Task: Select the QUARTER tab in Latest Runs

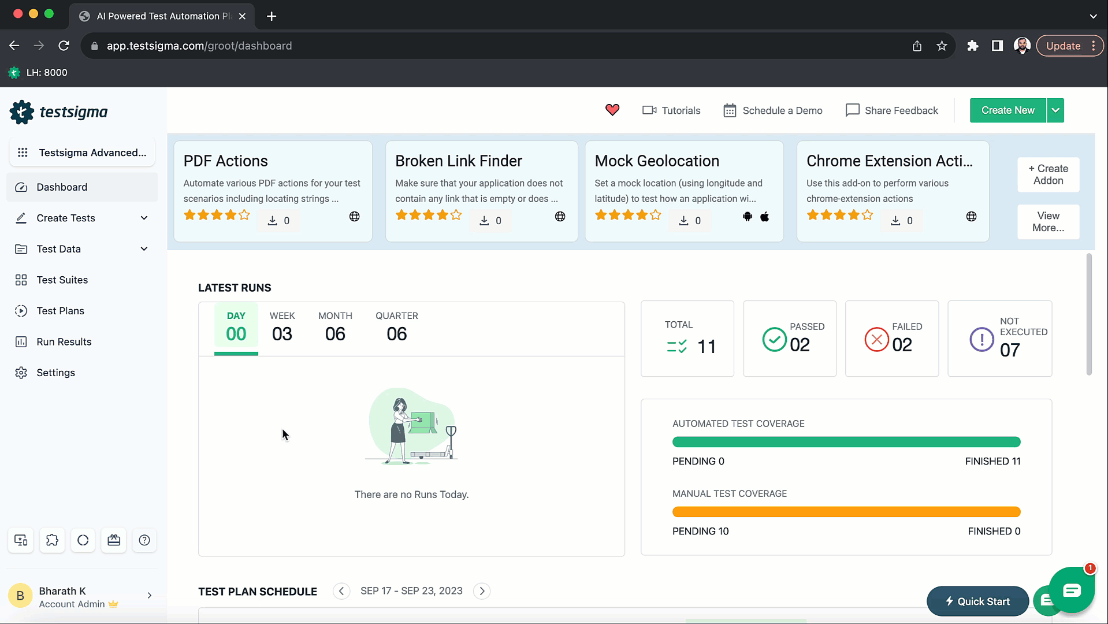Action: [397, 328]
